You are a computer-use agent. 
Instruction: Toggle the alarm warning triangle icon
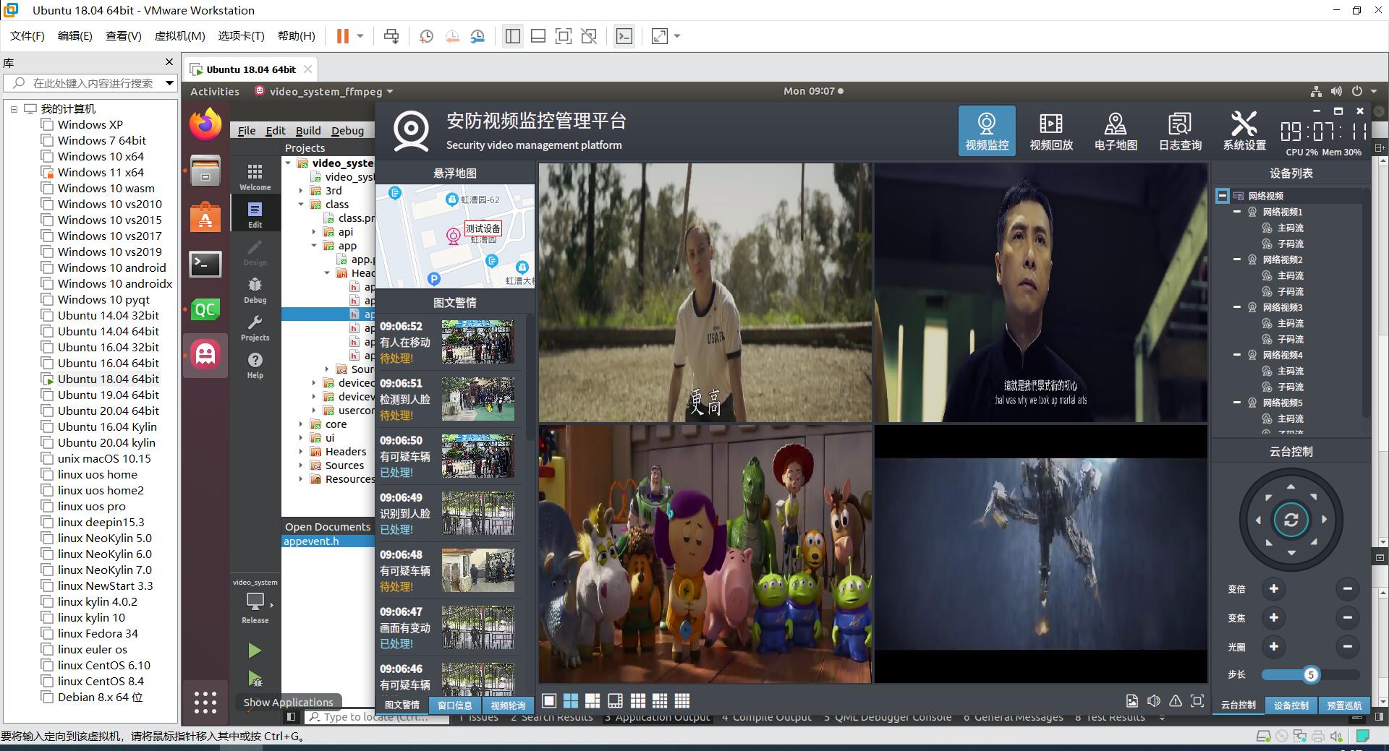point(1176,701)
